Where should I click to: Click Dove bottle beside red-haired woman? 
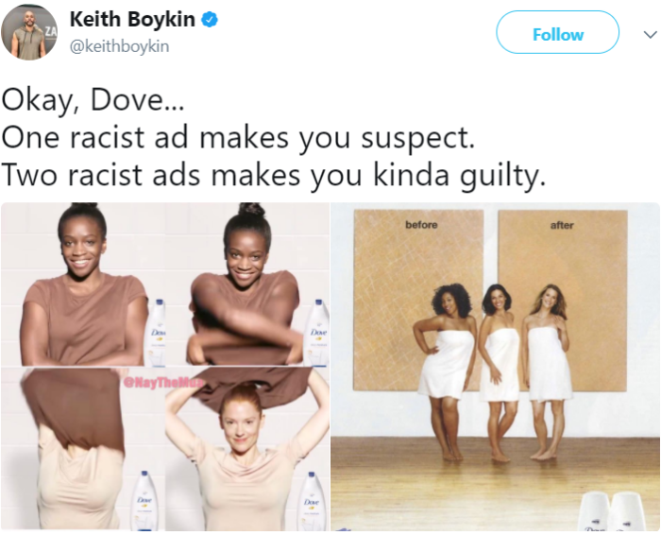[313, 501]
